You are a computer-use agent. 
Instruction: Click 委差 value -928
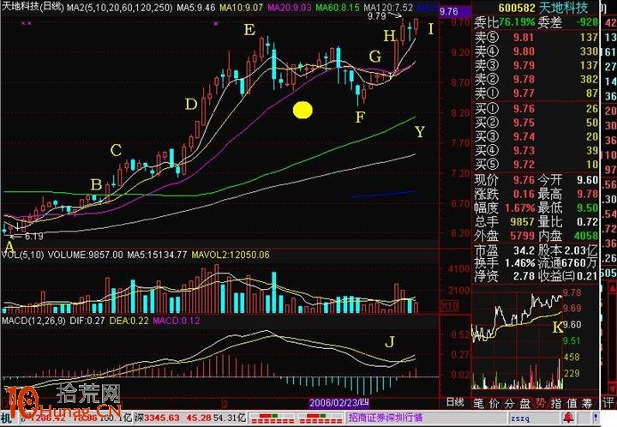pyautogui.click(x=587, y=22)
